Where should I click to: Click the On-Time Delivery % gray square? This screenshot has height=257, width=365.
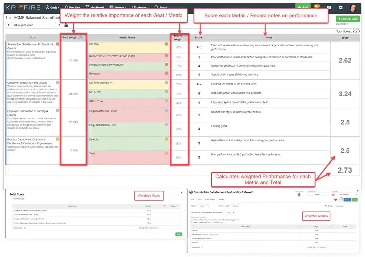[x=166, y=82]
